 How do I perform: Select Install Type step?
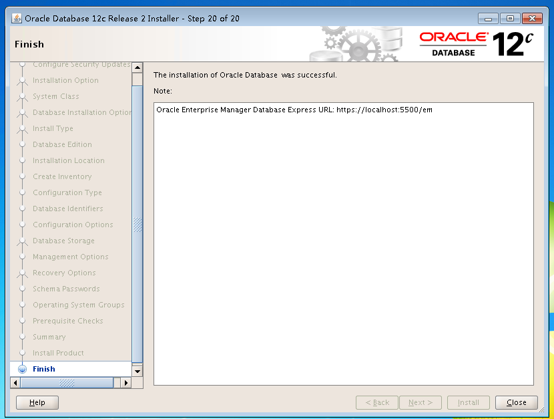53,128
